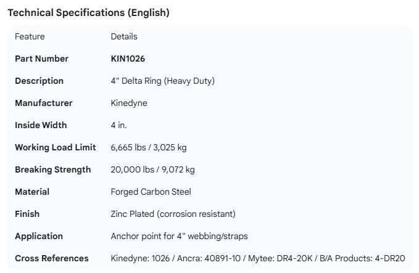Click the Zinc Plated (corrosion resistant) text
This screenshot has width=419, height=273.
click(173, 214)
